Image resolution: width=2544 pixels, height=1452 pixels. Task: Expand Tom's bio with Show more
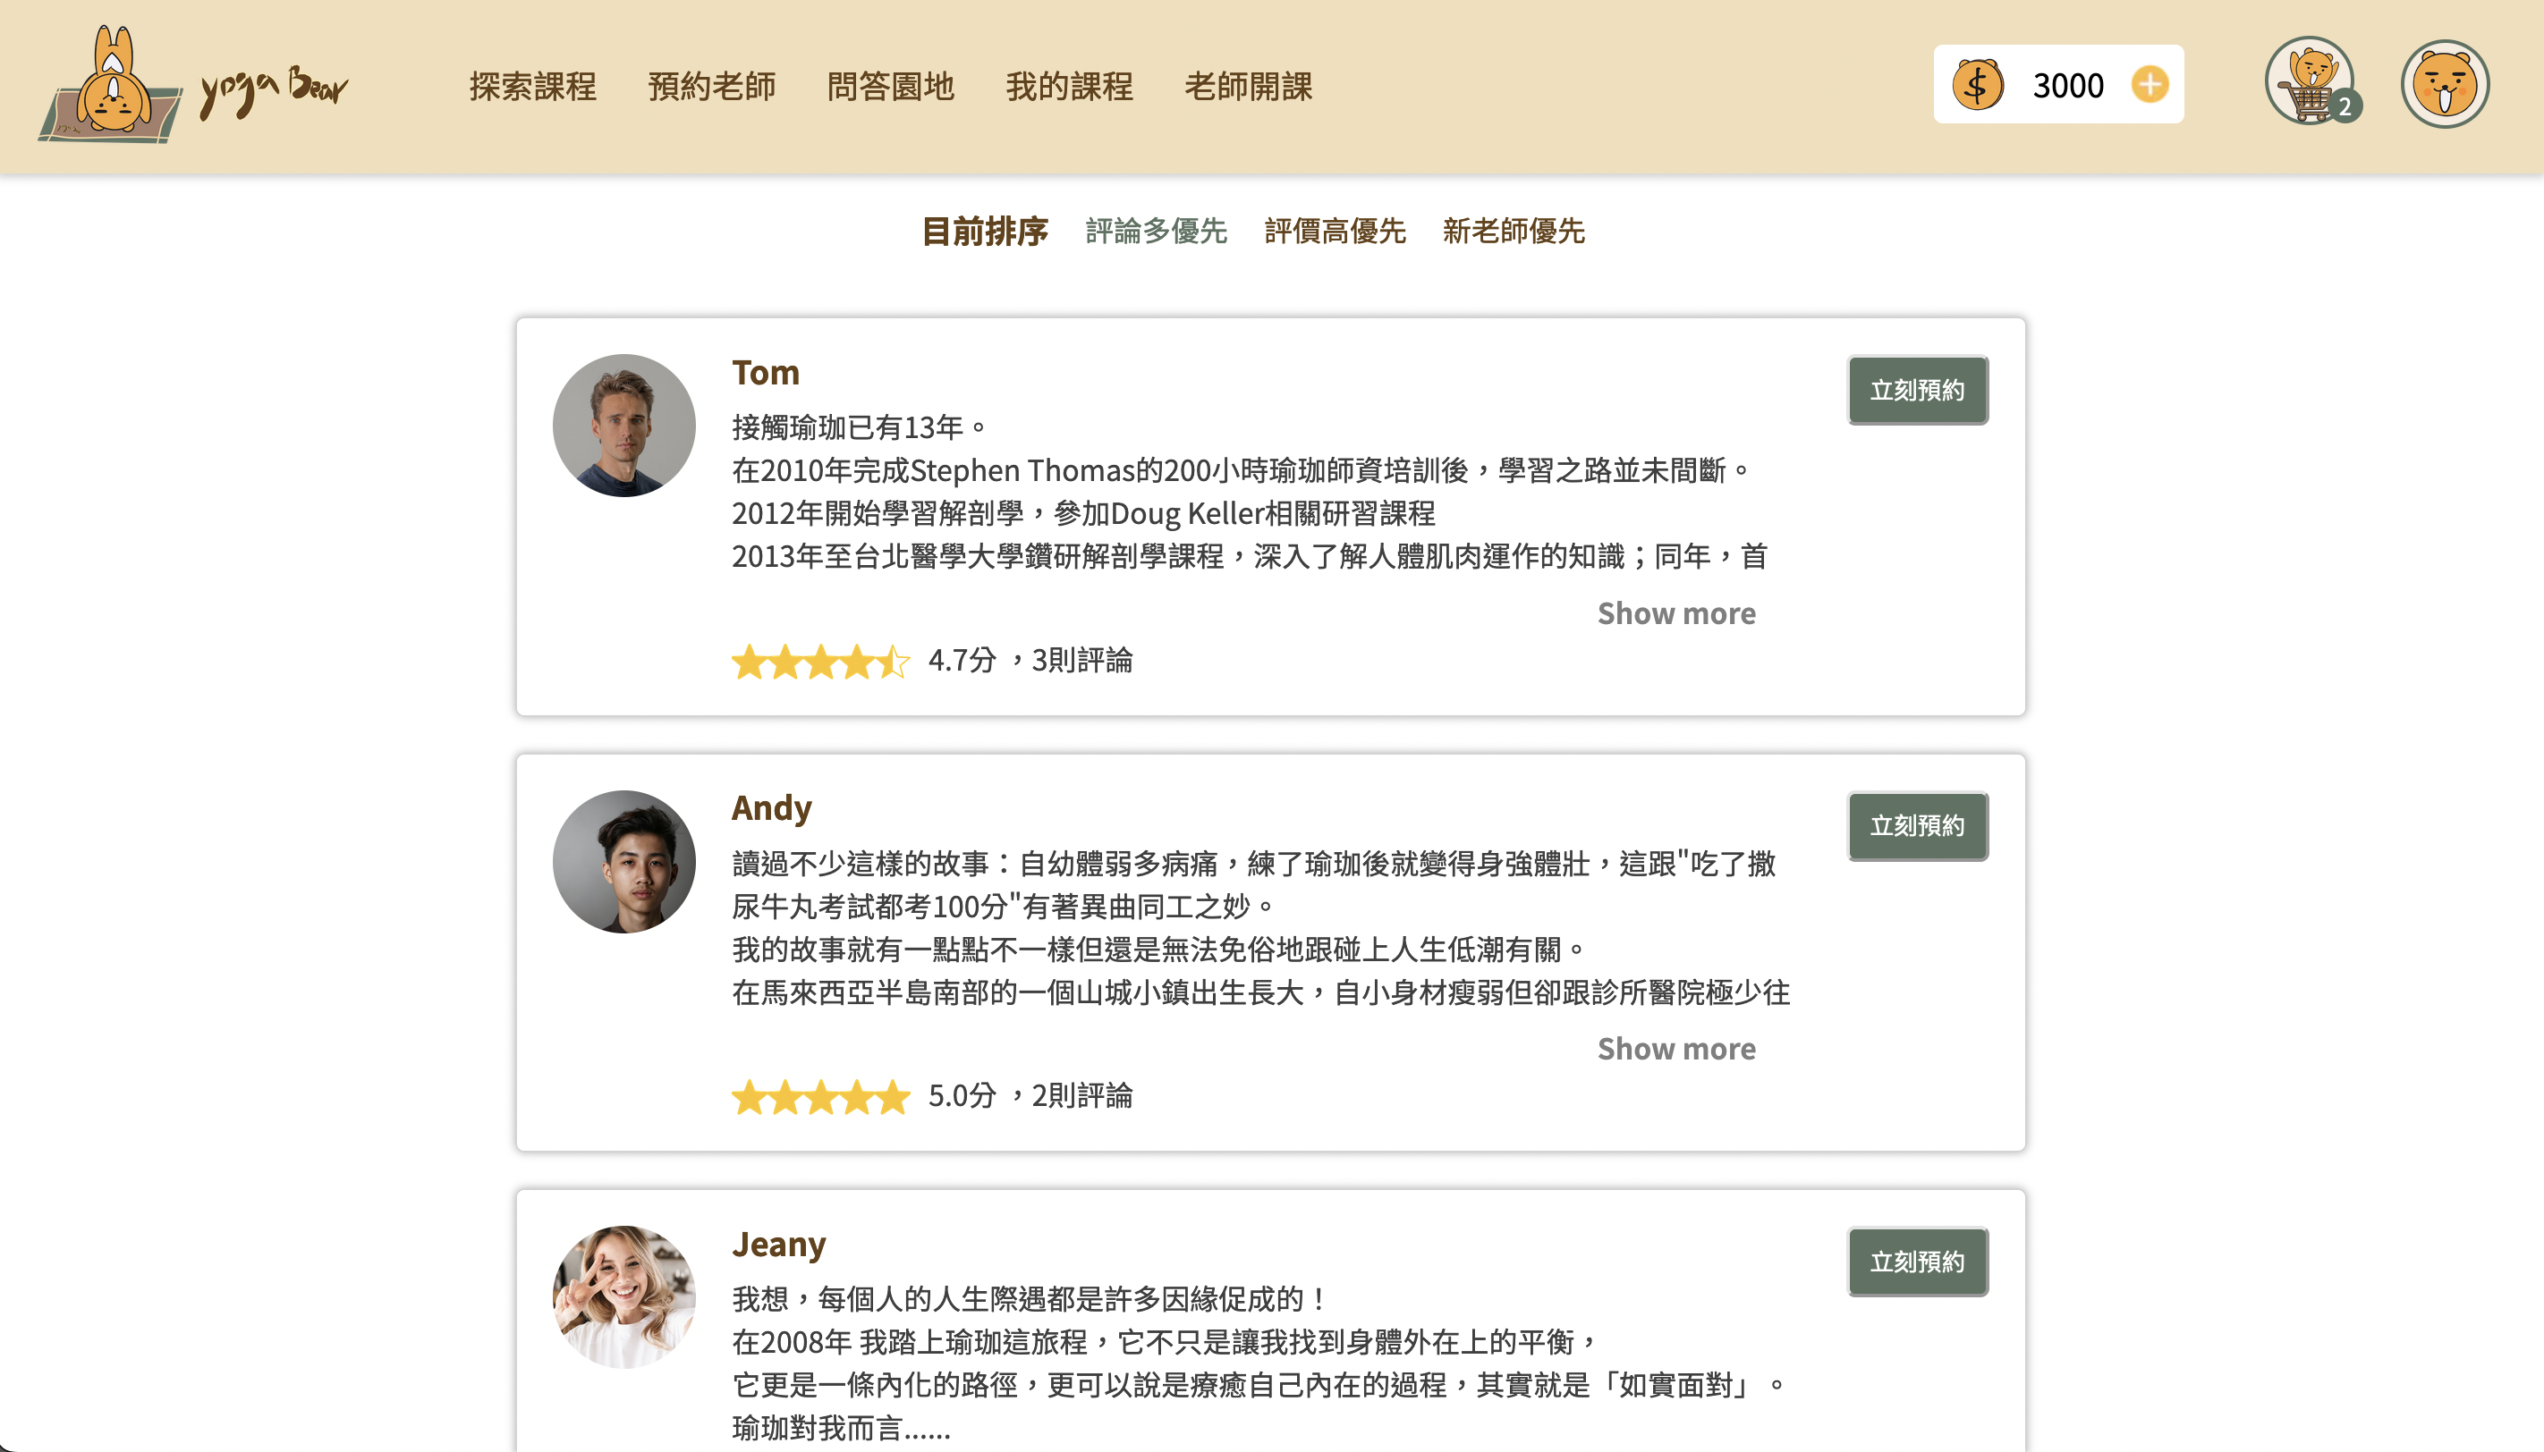point(1675,613)
